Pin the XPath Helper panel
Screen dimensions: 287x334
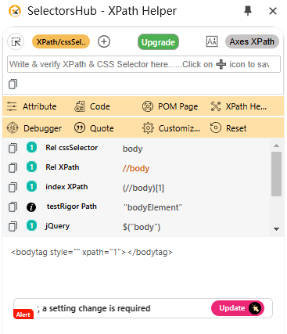tap(248, 11)
